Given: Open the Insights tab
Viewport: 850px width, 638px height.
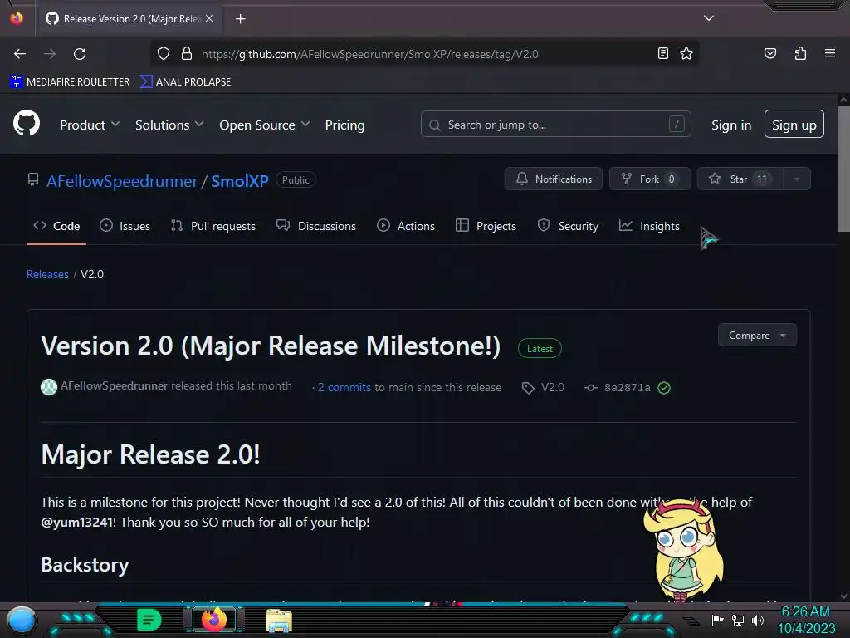Looking at the screenshot, I should click(649, 226).
